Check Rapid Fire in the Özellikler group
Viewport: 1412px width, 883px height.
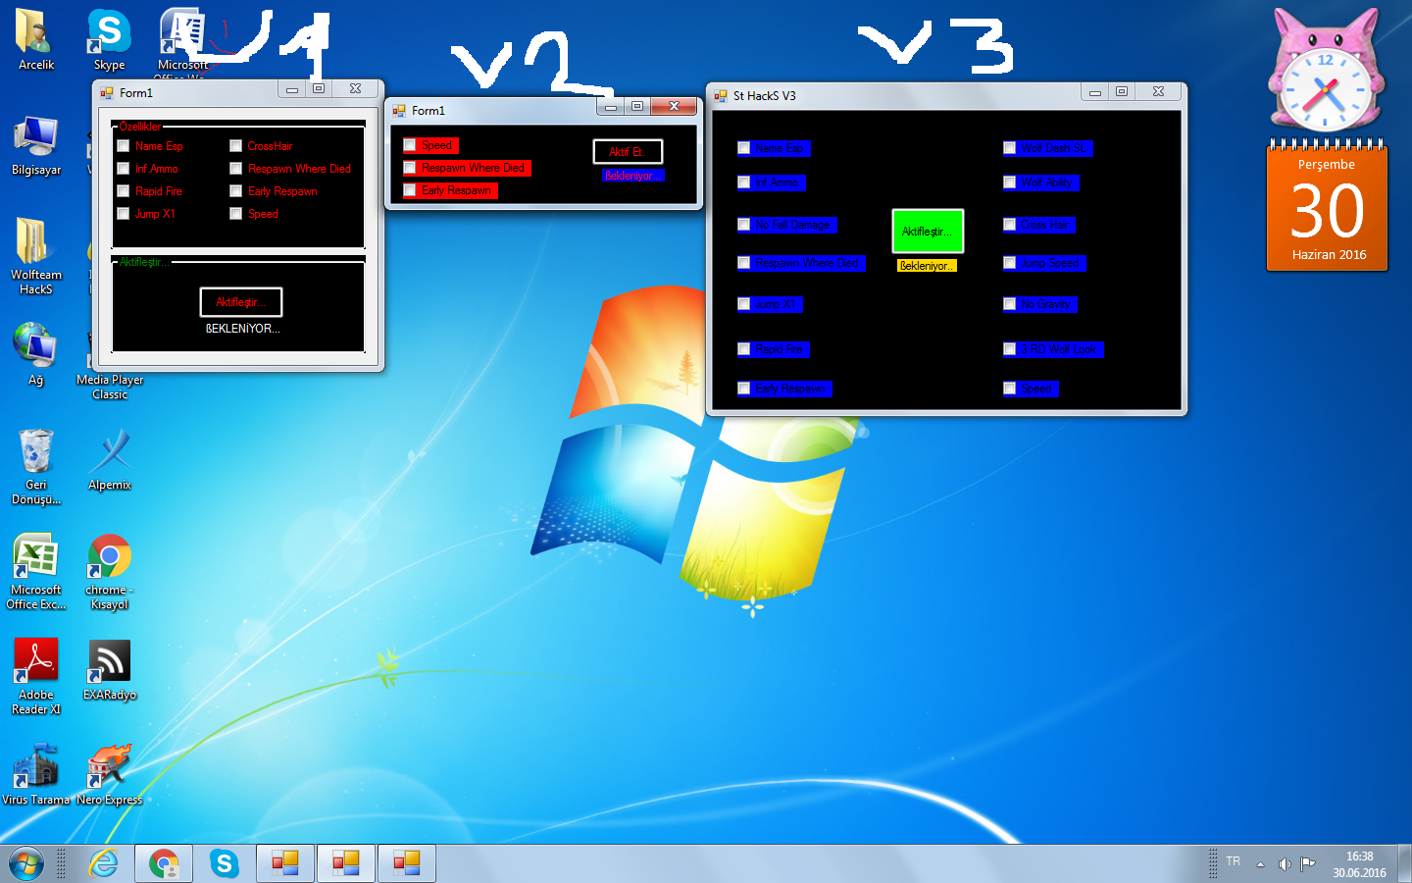(123, 190)
